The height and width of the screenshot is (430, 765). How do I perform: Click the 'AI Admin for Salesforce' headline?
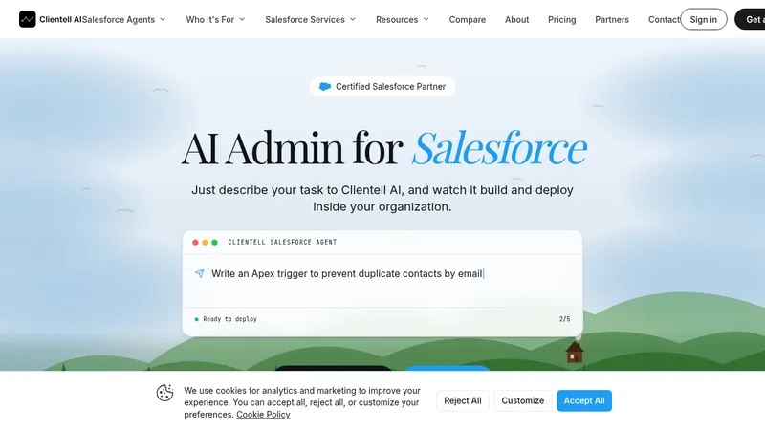pyautogui.click(x=384, y=148)
